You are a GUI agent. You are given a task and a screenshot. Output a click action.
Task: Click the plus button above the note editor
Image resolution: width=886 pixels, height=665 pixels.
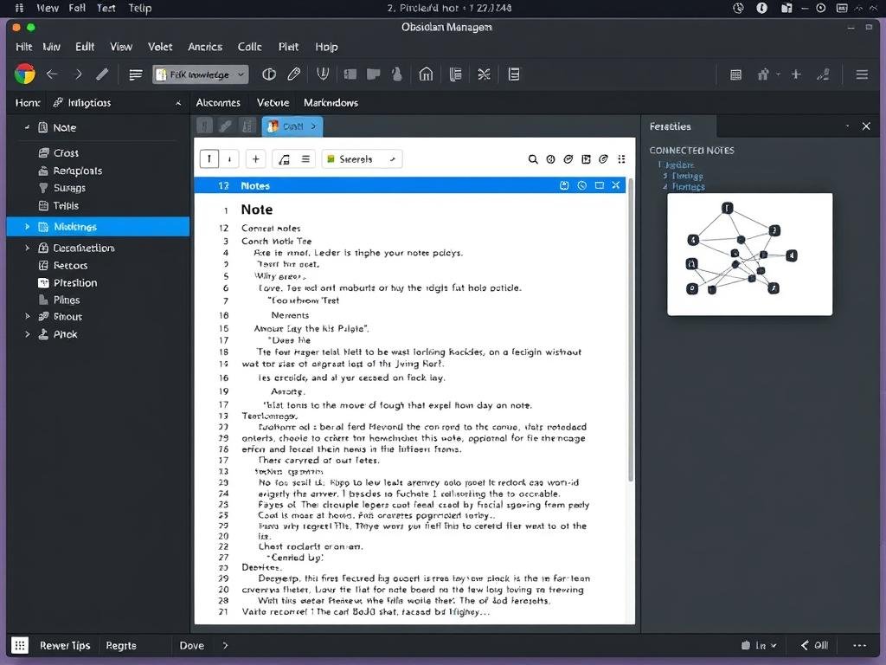click(x=255, y=158)
